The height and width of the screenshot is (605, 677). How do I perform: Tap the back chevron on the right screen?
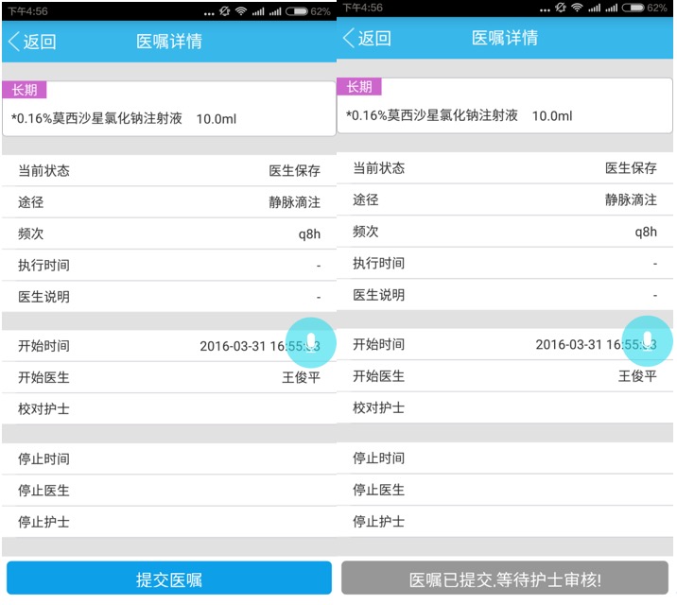349,38
